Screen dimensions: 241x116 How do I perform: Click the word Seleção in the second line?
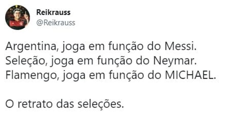click(x=28, y=61)
